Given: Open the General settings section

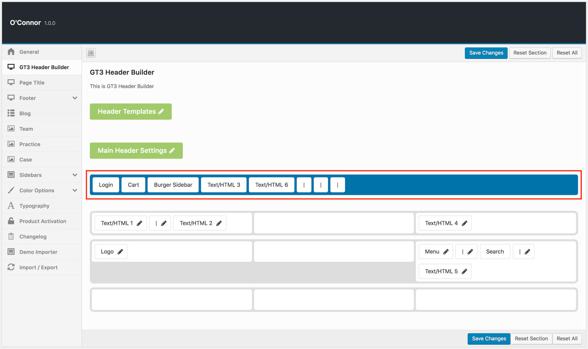Looking at the screenshot, I should (x=42, y=52).
